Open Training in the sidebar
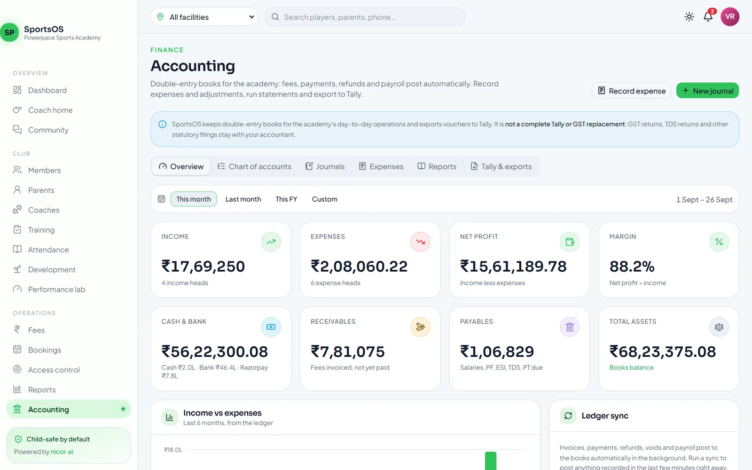 click(69, 230)
